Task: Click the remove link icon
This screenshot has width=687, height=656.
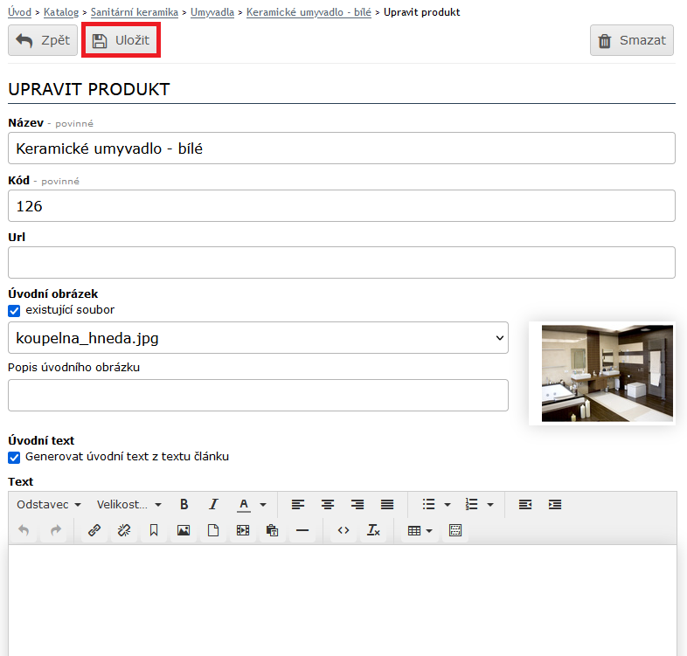Action: click(123, 530)
